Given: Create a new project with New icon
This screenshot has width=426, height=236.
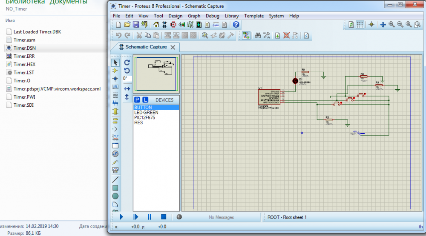Looking at the screenshot, I should [118, 25].
